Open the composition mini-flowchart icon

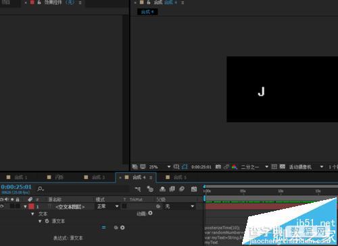(x=138, y=189)
